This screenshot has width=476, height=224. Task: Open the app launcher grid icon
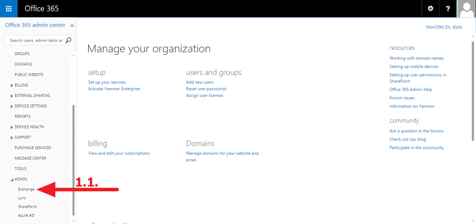tap(9, 8)
